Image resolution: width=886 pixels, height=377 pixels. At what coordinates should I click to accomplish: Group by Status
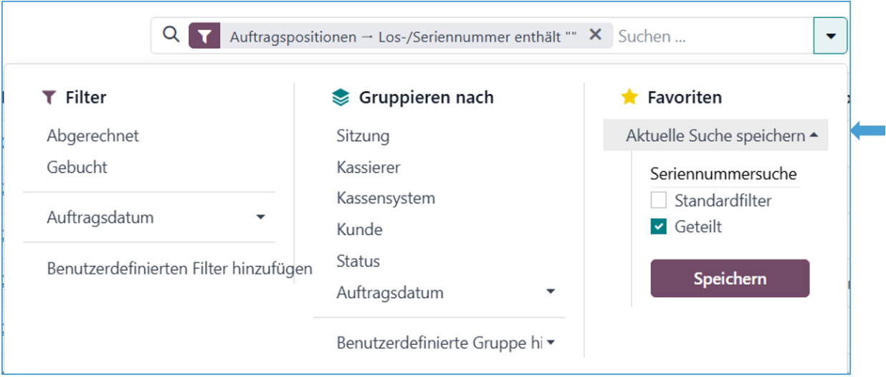click(358, 261)
